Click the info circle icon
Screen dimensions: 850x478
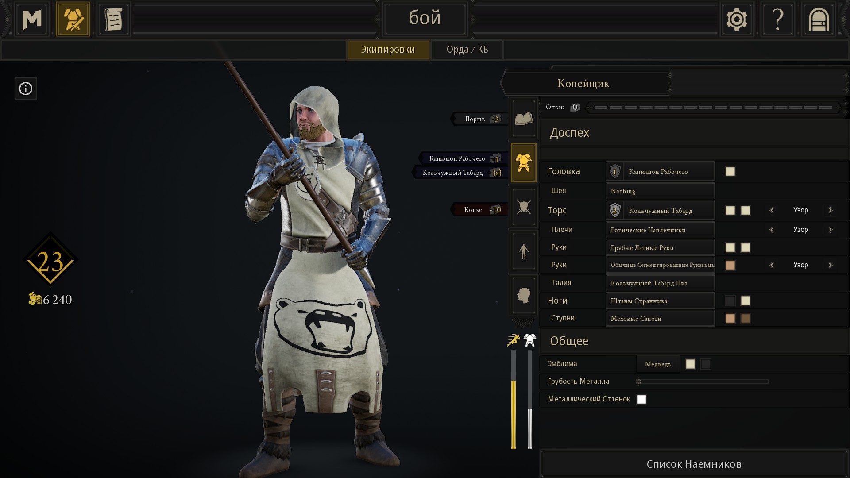(x=26, y=89)
